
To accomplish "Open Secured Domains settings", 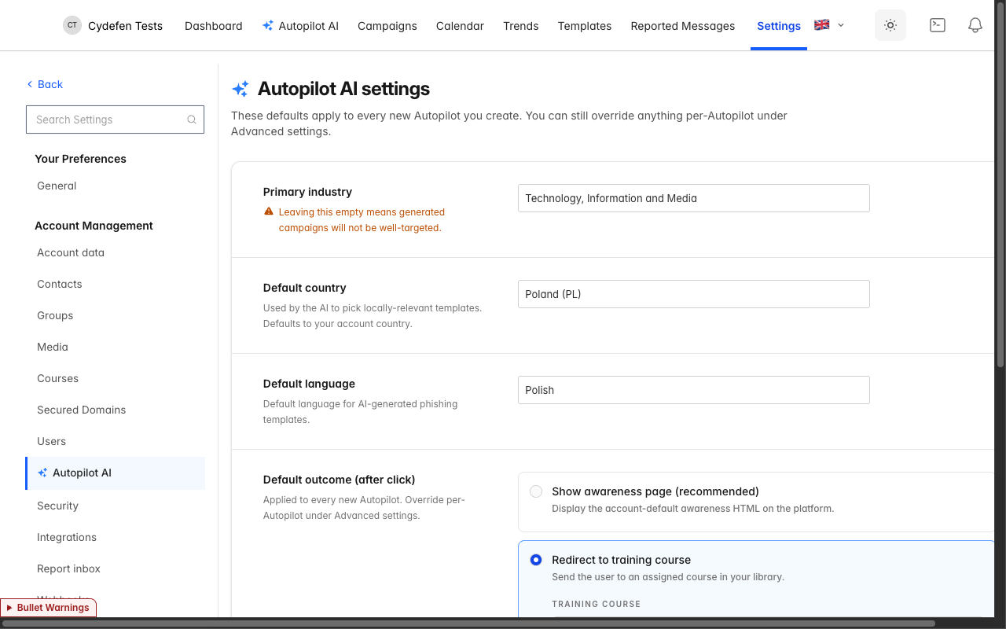I will point(81,410).
